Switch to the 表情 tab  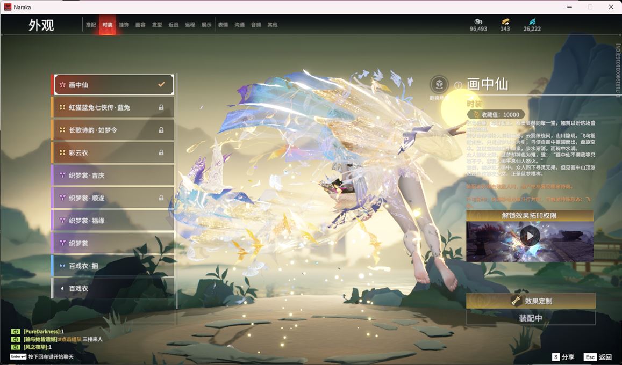tap(223, 25)
